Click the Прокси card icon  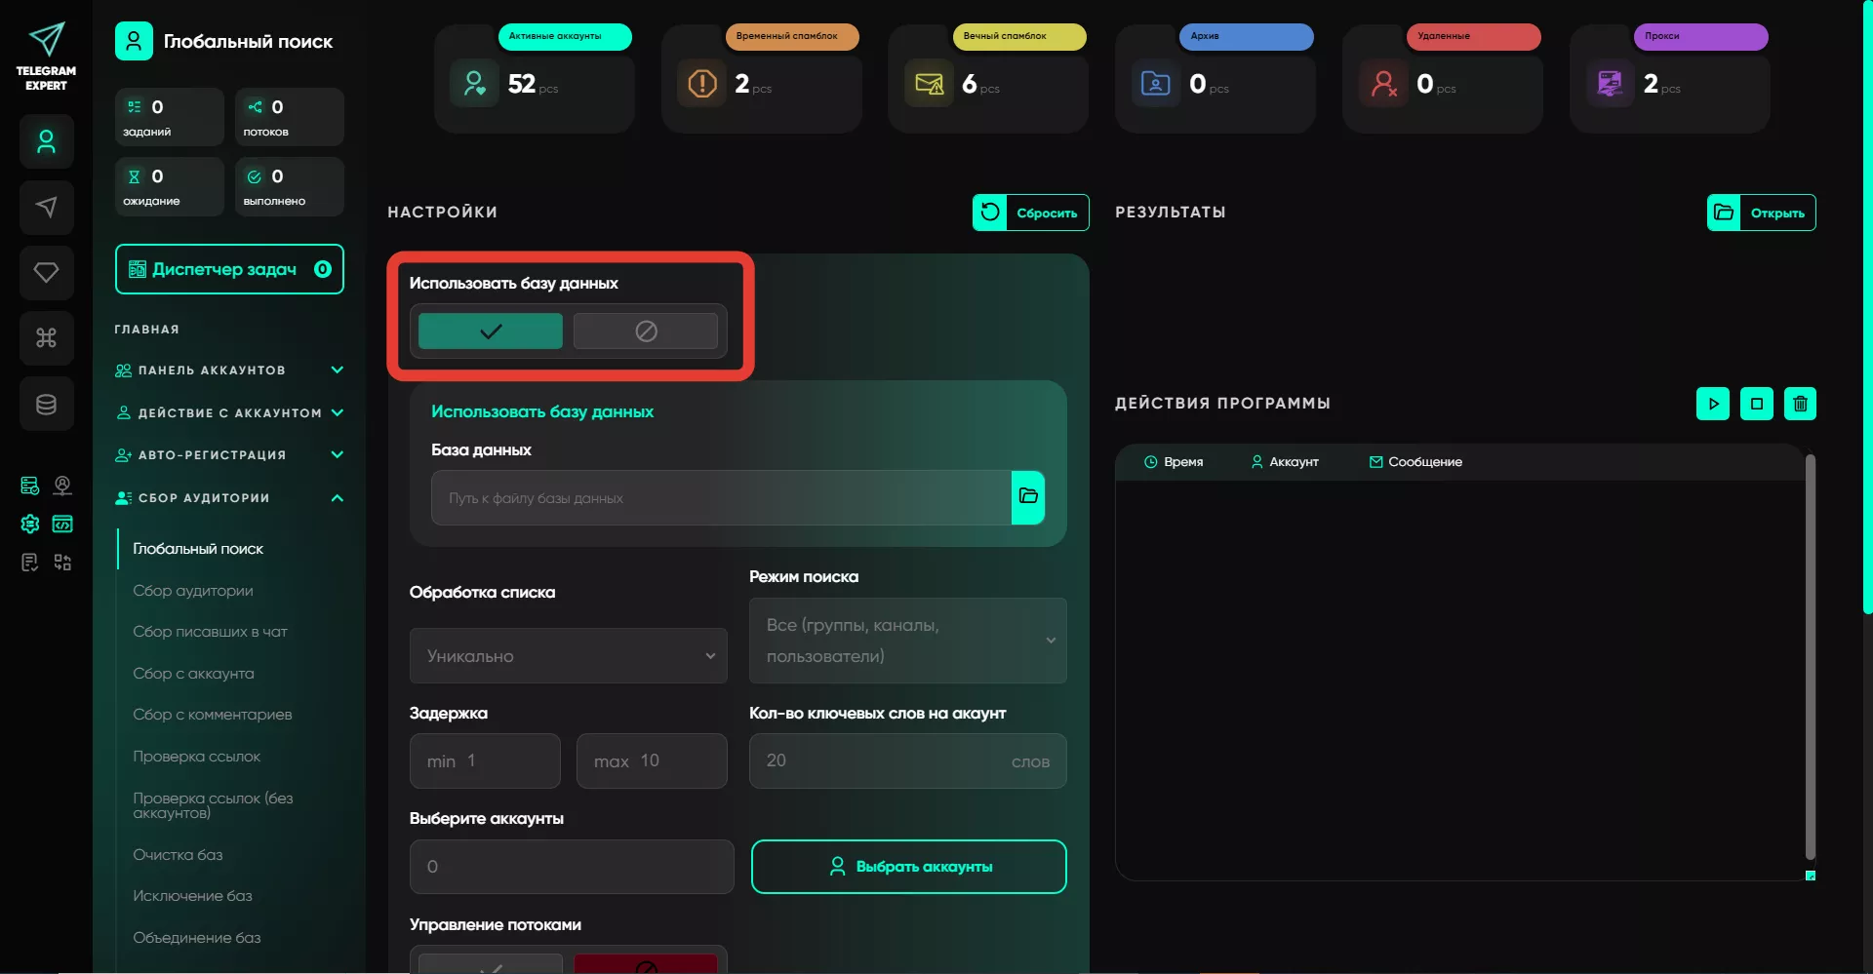point(1610,84)
